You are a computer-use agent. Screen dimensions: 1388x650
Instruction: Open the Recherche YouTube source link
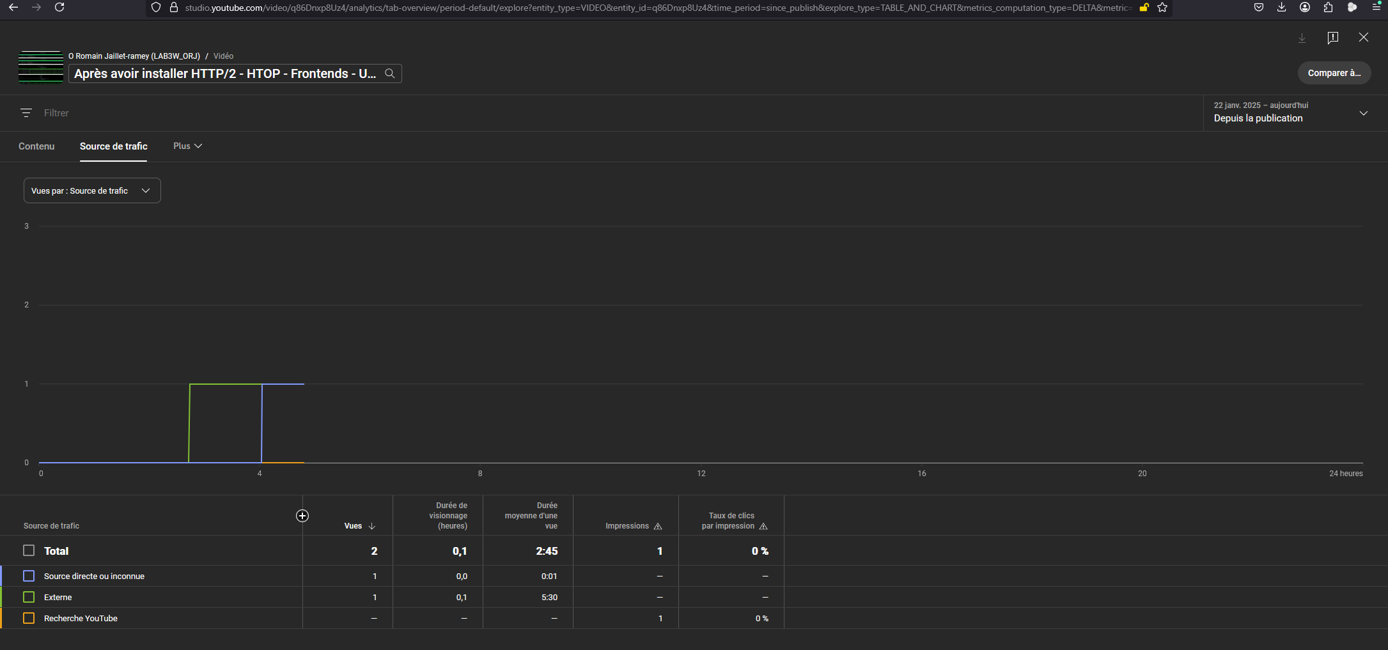(x=81, y=618)
